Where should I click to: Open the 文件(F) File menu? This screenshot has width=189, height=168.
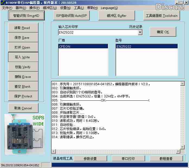(7, 8)
